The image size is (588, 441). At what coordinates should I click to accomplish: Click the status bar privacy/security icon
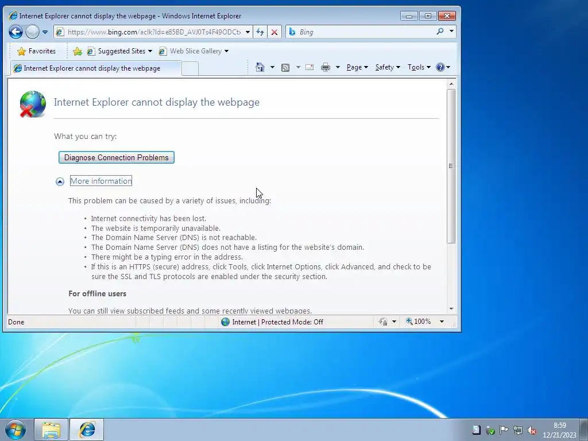(383, 322)
